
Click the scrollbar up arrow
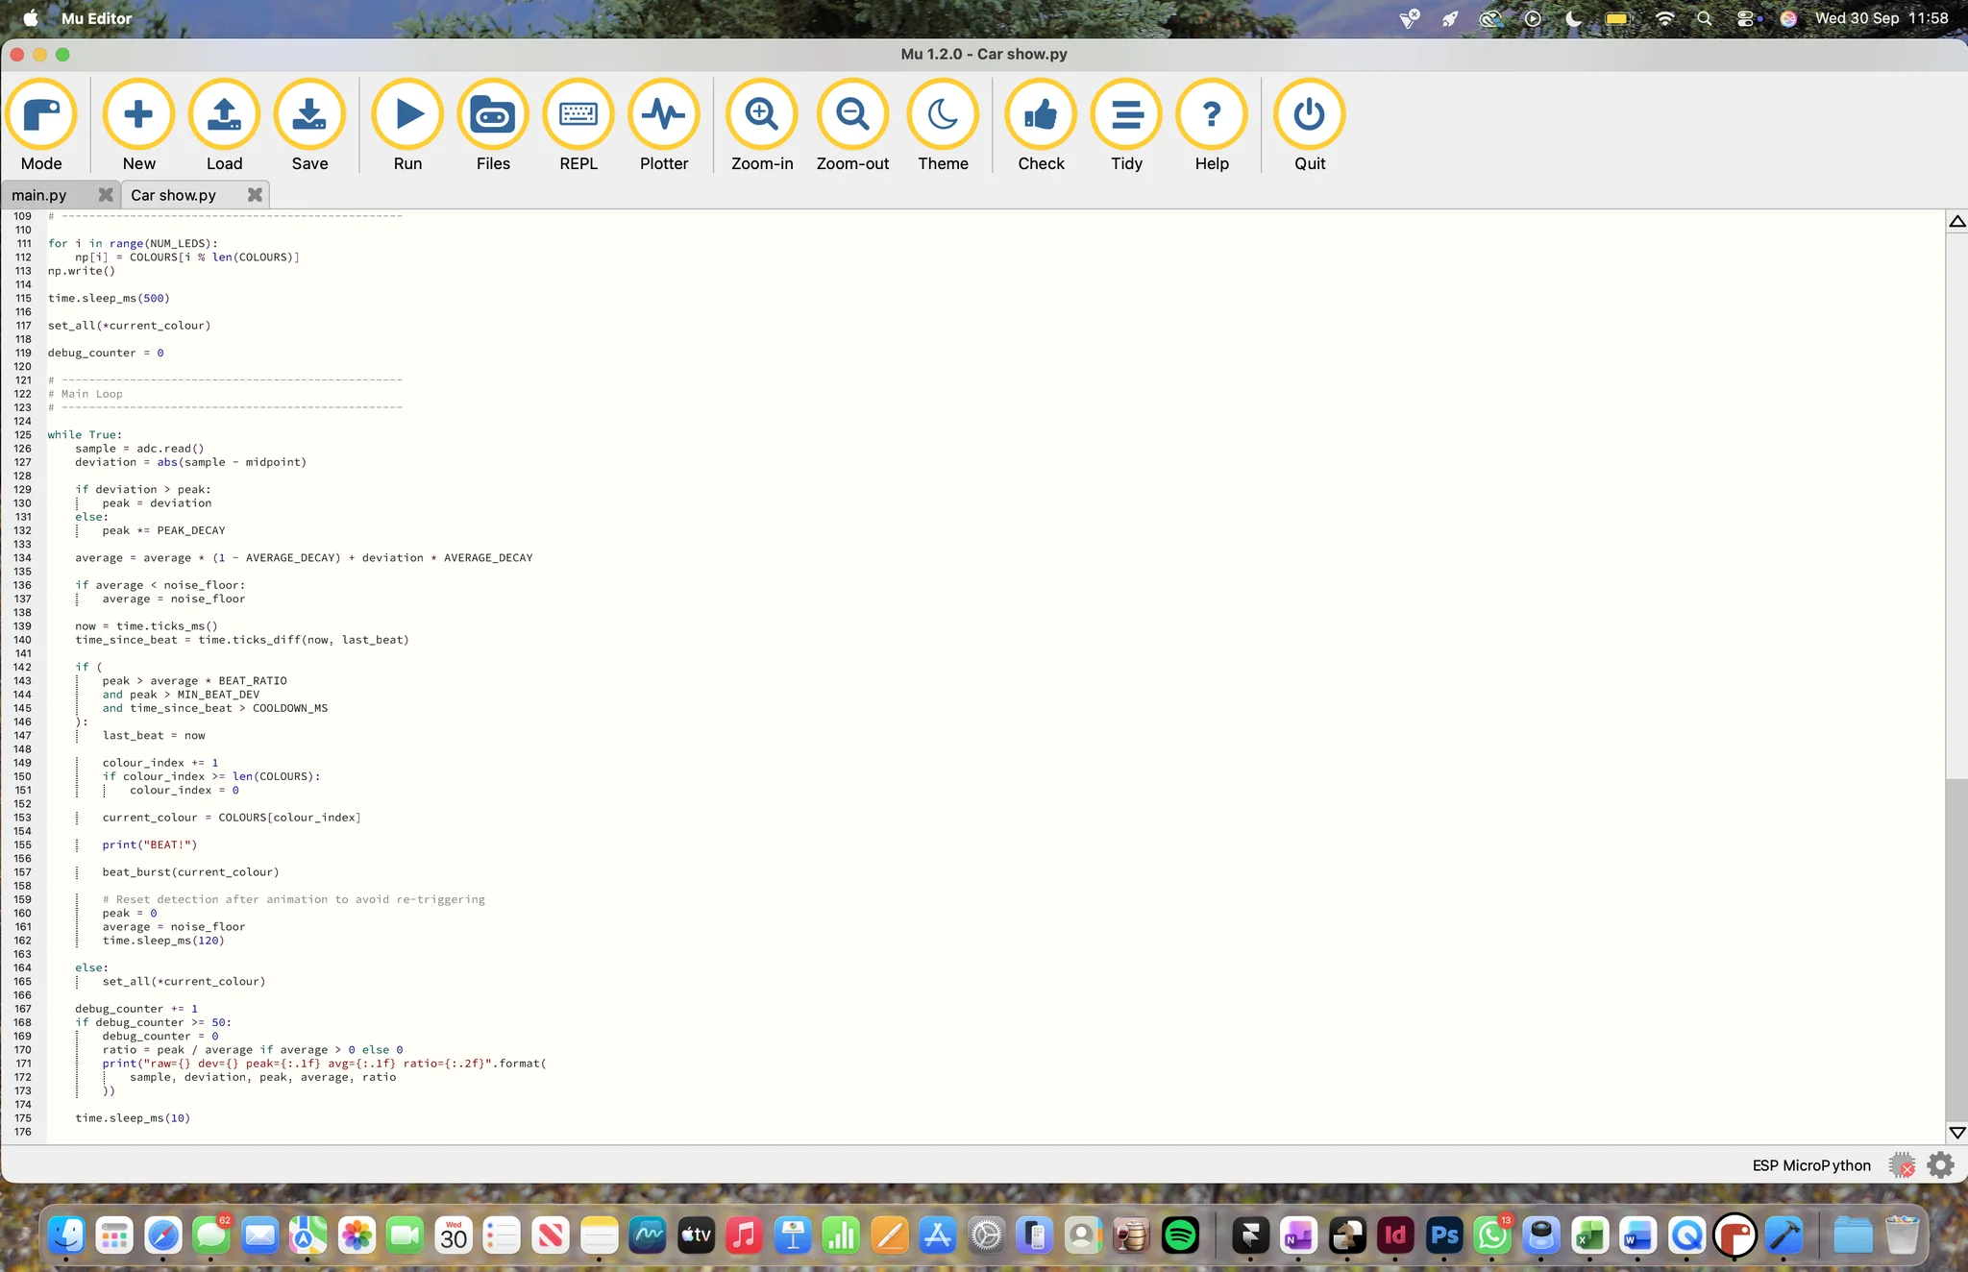1956,222
